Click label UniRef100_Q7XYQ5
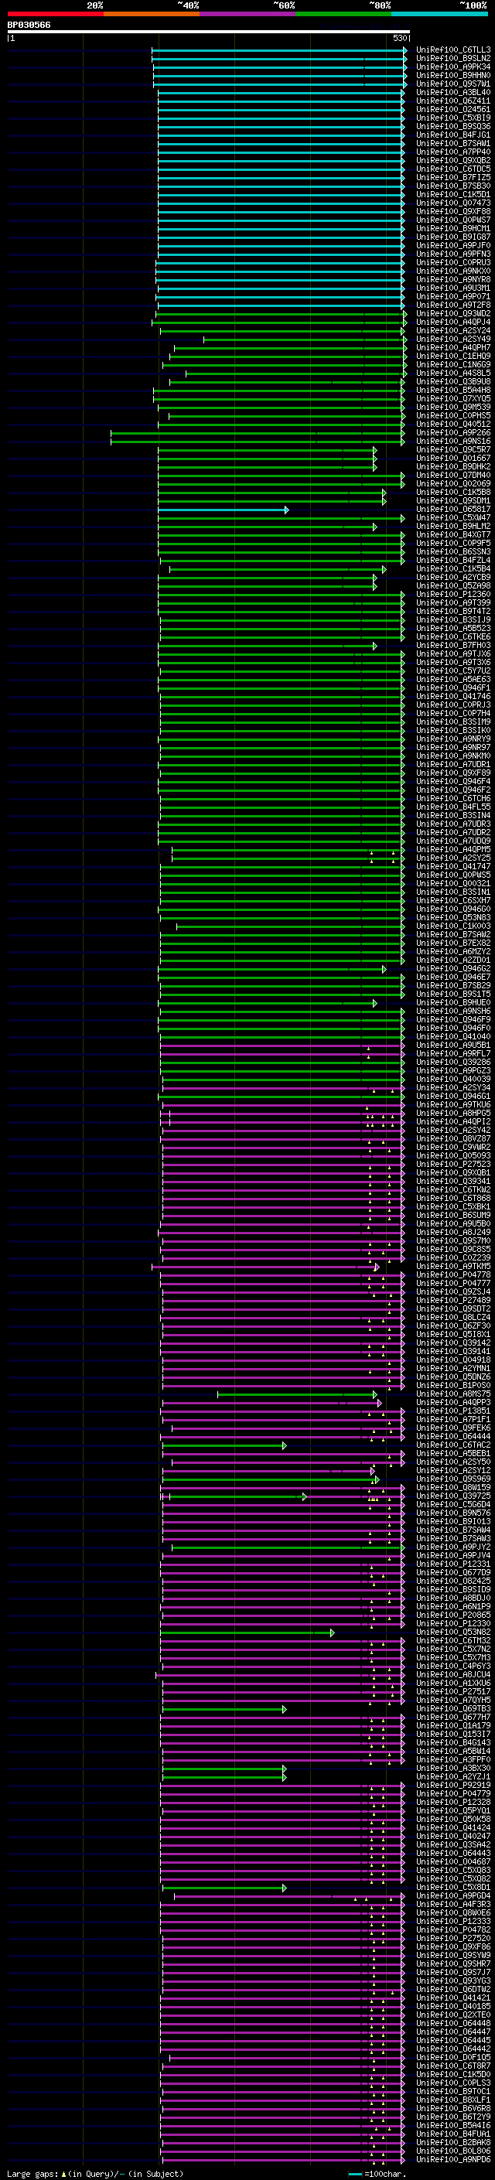This screenshot has height=2180, width=495. [x=453, y=398]
